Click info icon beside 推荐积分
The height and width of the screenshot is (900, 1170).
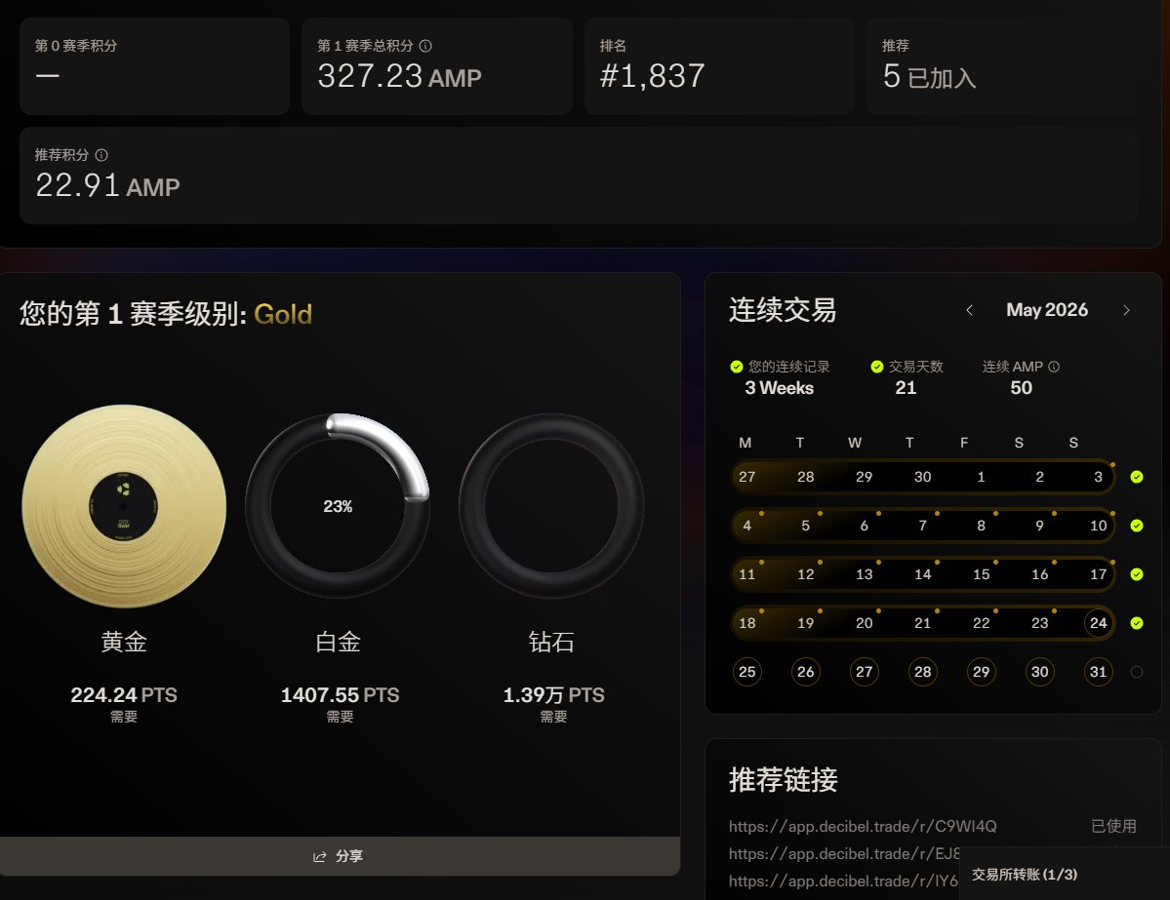coord(101,154)
